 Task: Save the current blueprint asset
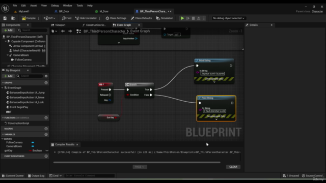(5, 18)
